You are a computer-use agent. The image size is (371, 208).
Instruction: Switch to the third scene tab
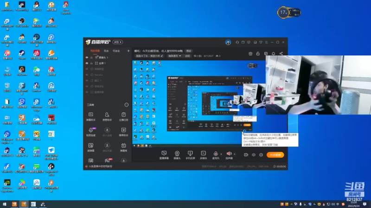116,51
